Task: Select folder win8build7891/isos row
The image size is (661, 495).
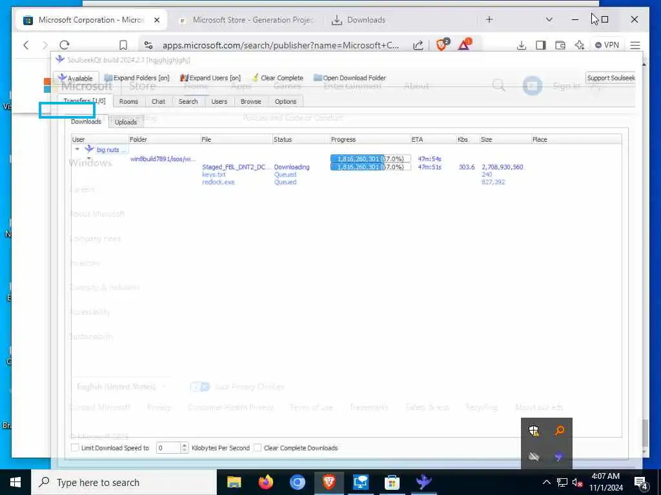Action: click(x=163, y=159)
